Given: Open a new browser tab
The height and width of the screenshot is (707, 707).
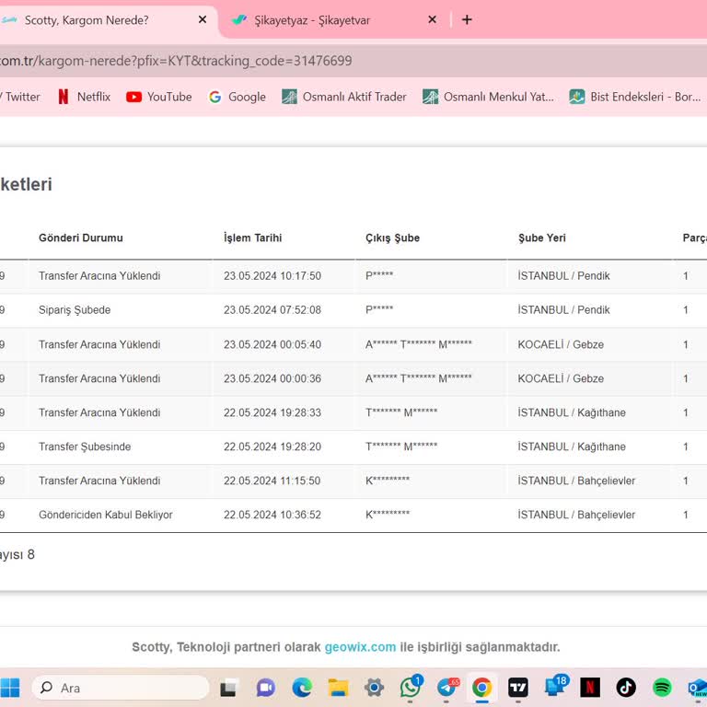Looking at the screenshot, I should (x=467, y=19).
